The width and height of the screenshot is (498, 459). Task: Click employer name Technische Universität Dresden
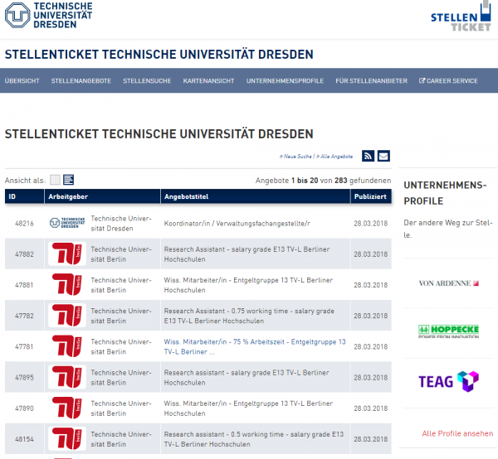coord(121,224)
